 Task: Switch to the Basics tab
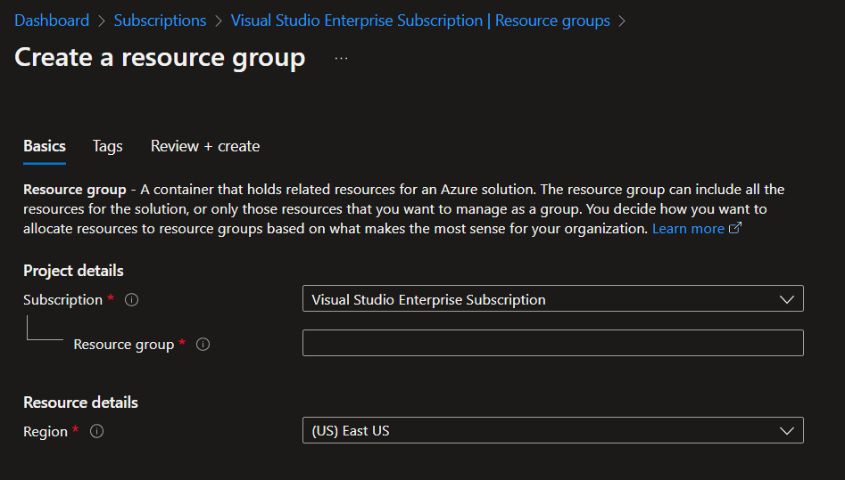click(45, 146)
